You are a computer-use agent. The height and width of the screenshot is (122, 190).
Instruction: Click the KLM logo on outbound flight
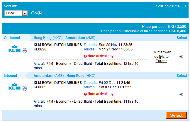point(15,49)
